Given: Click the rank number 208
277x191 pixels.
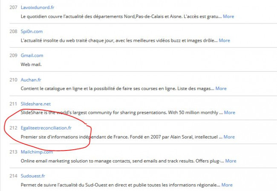Looking at the screenshot, I should coord(14,32).
